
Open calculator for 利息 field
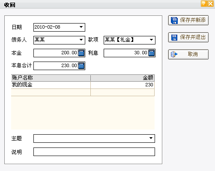pos(152,53)
